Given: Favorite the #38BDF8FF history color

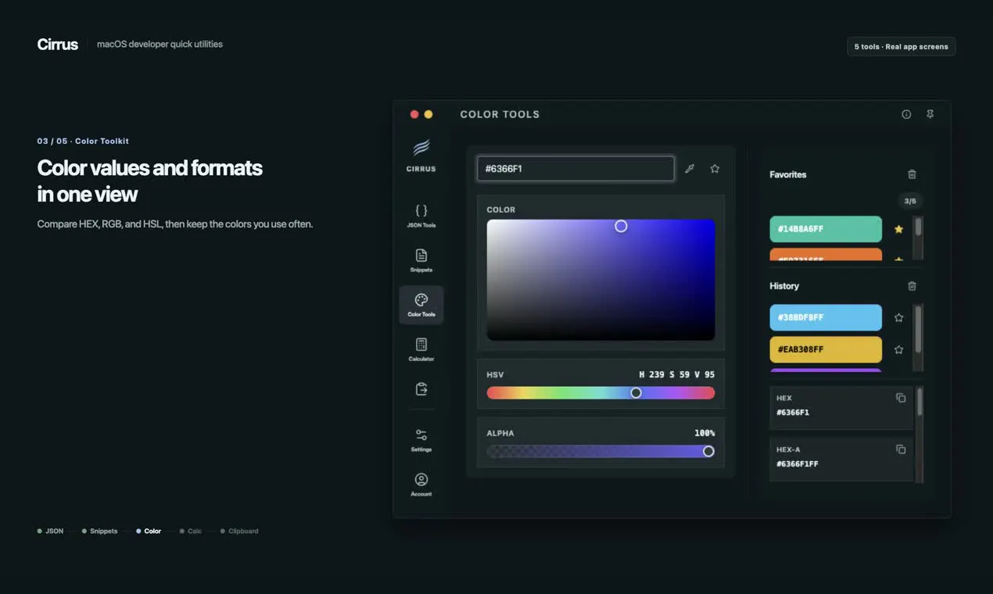Looking at the screenshot, I should coord(899,317).
